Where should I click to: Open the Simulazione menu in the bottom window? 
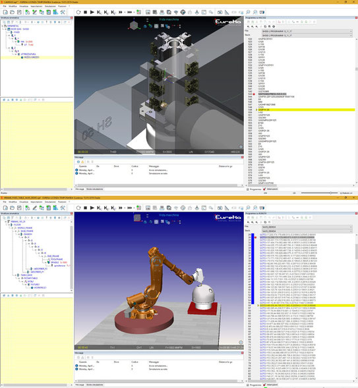(x=50, y=202)
